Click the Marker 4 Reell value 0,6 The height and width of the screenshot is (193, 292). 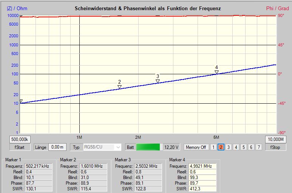202,172
